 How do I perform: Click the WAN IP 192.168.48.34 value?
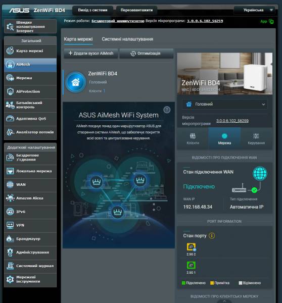[198, 207]
